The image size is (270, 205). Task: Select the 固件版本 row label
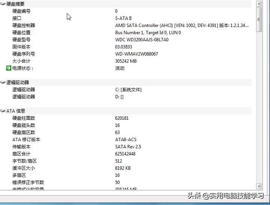click(21, 47)
